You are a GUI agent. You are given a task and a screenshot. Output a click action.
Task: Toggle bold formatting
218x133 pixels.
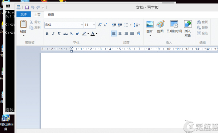47,34
